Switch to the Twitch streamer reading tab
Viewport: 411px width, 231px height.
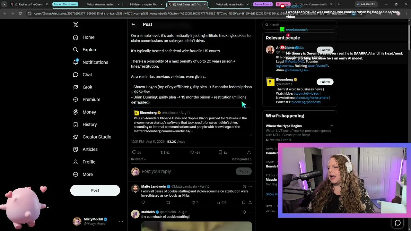pos(101,4)
